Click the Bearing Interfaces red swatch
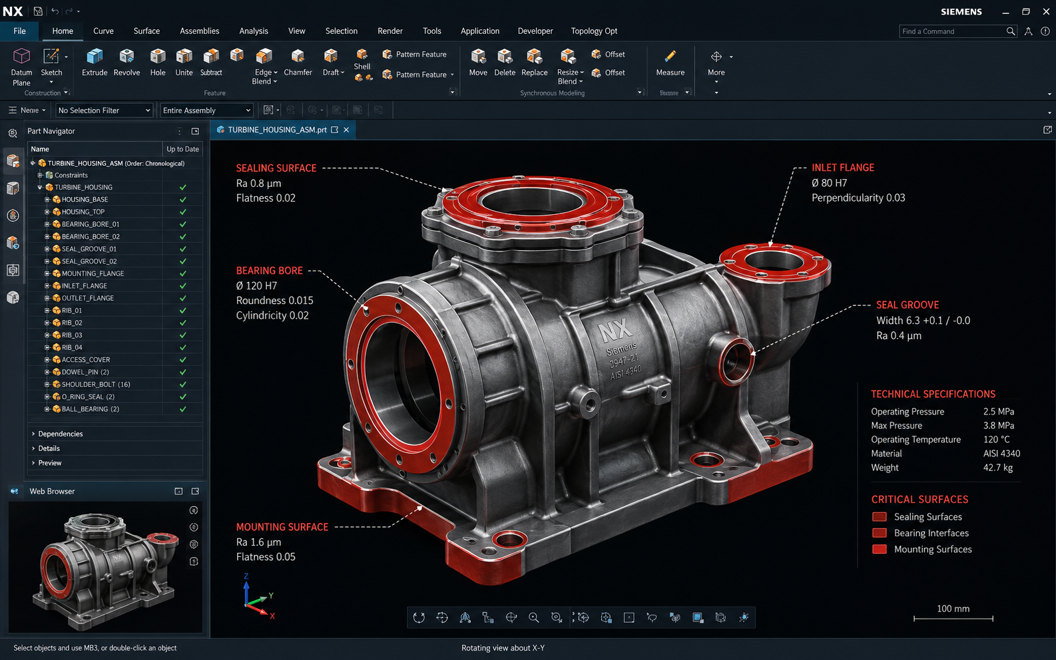Image resolution: width=1056 pixels, height=660 pixels. (880, 533)
